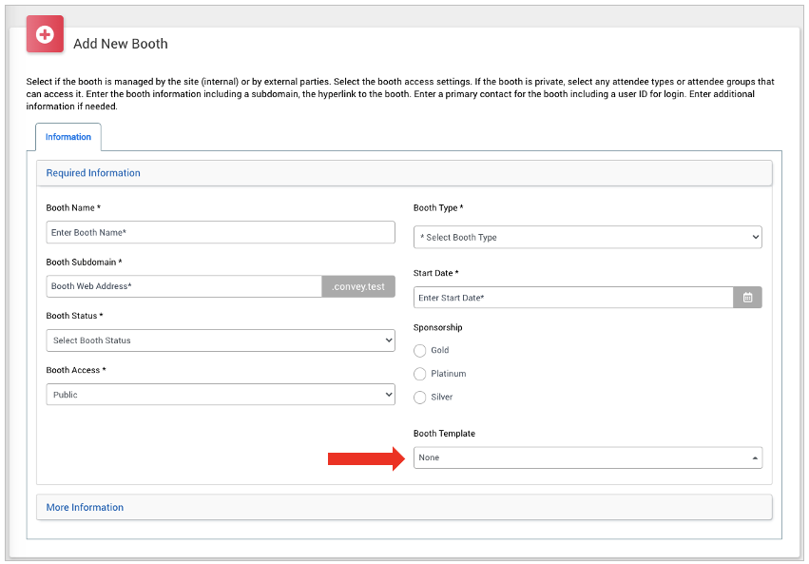The width and height of the screenshot is (809, 564).
Task: Select the Gold sponsorship radio button
Action: pos(419,351)
